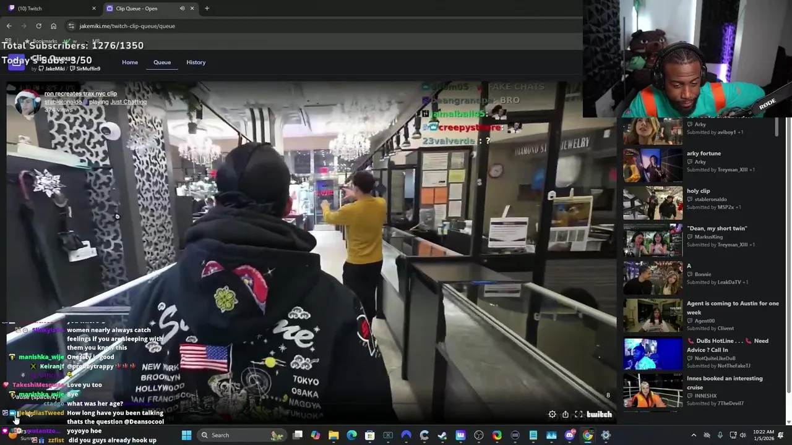
Task: Select the 'Dean, my short twin' clip
Action: [717, 229]
